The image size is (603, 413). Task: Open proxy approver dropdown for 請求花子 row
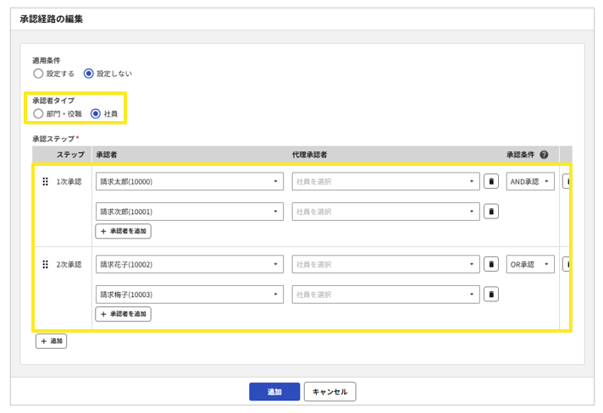coord(385,265)
